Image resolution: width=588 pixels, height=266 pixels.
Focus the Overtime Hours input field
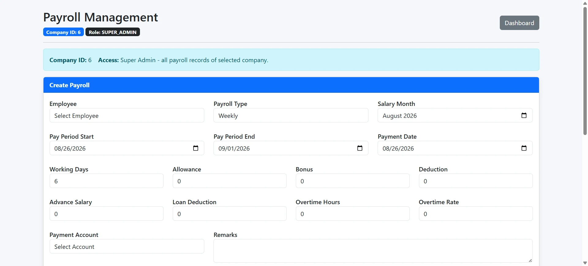353,214
